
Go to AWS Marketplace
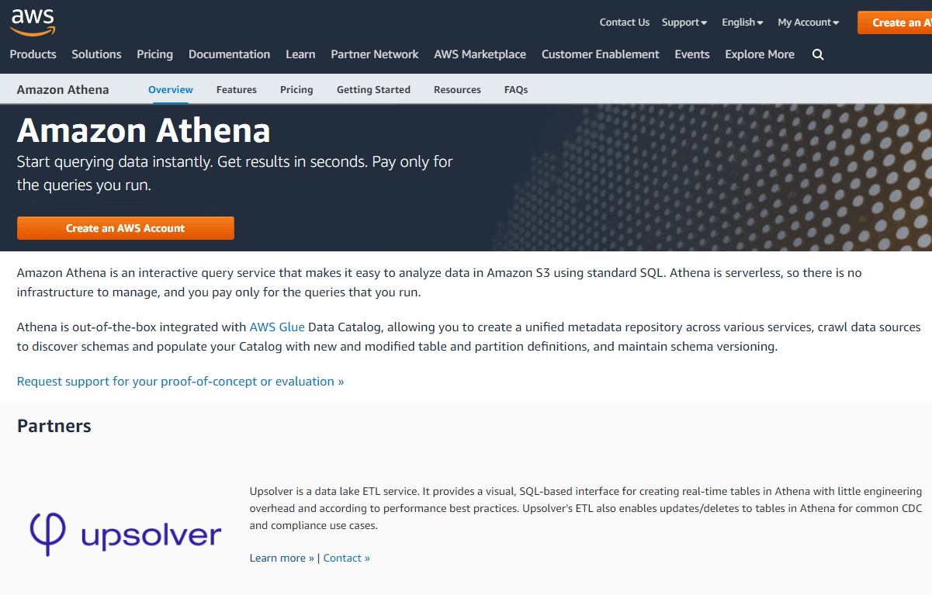coord(480,54)
